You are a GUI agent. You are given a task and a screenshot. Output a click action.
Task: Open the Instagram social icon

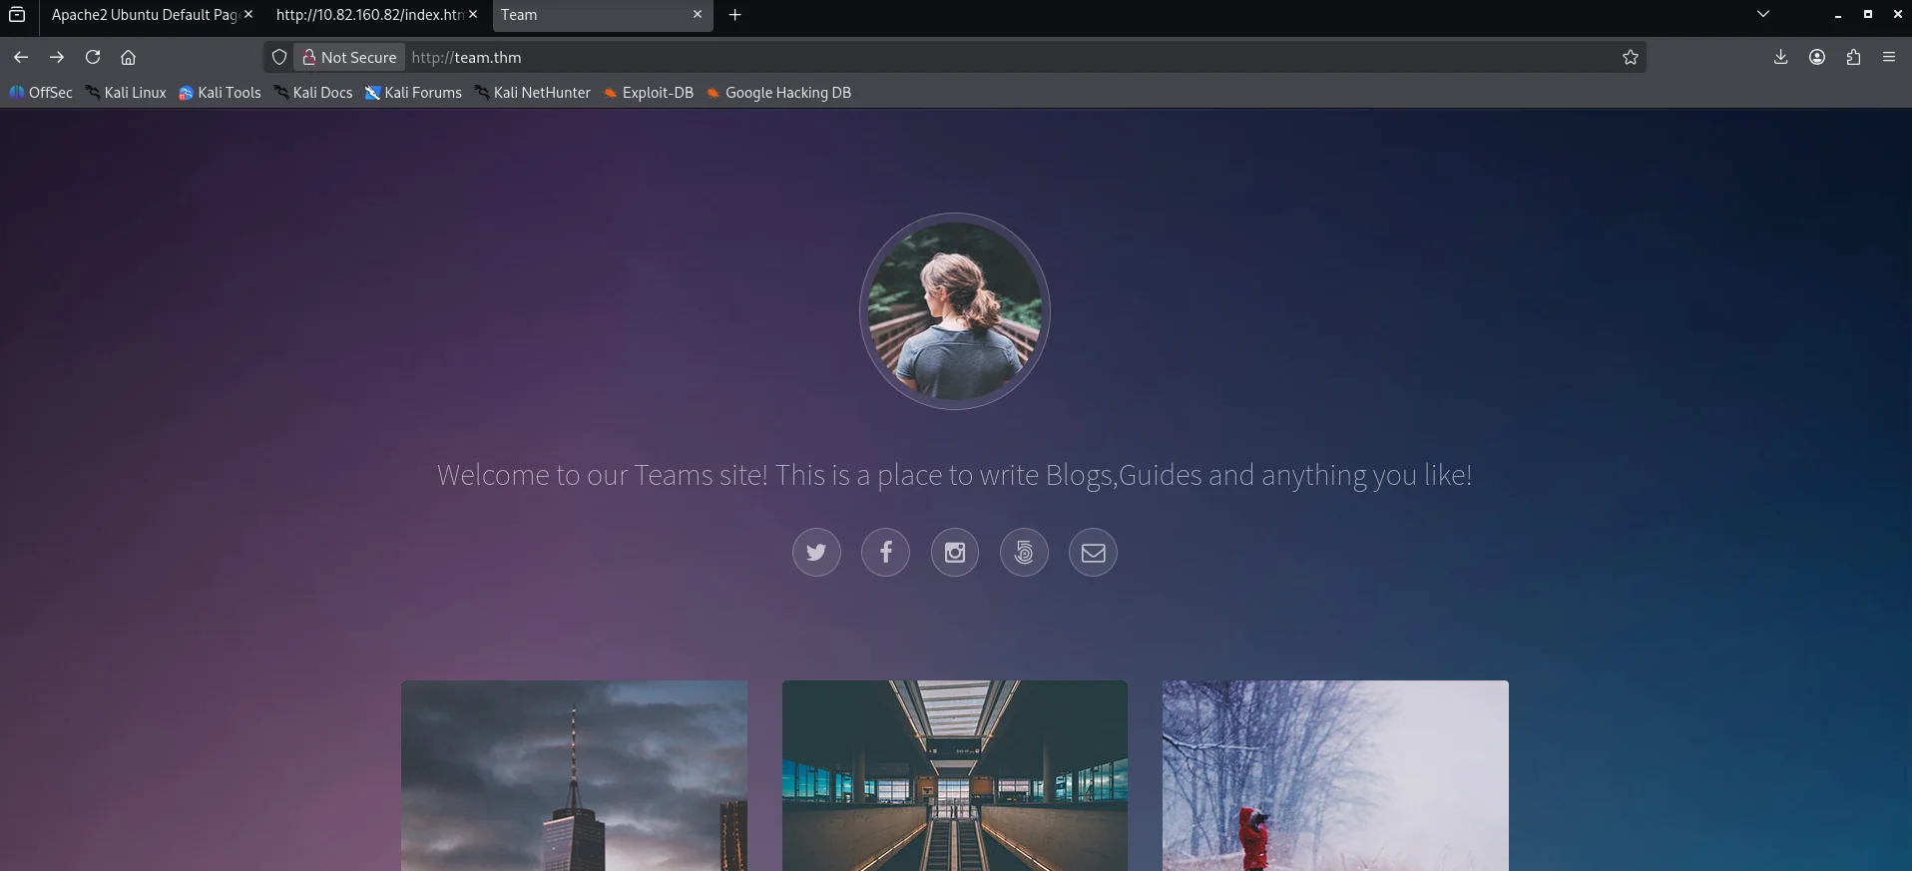pos(955,553)
